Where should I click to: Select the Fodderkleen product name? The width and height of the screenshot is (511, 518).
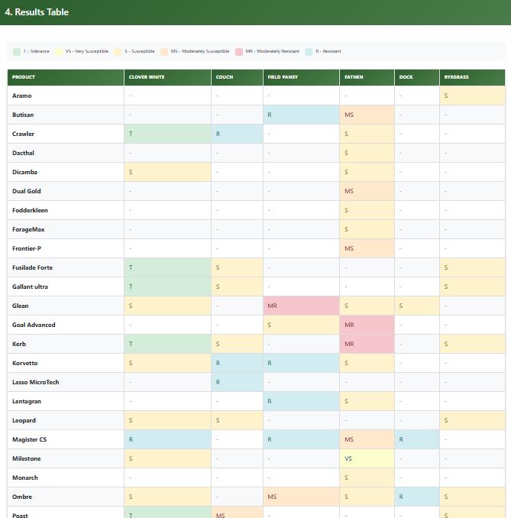pyautogui.click(x=30, y=210)
